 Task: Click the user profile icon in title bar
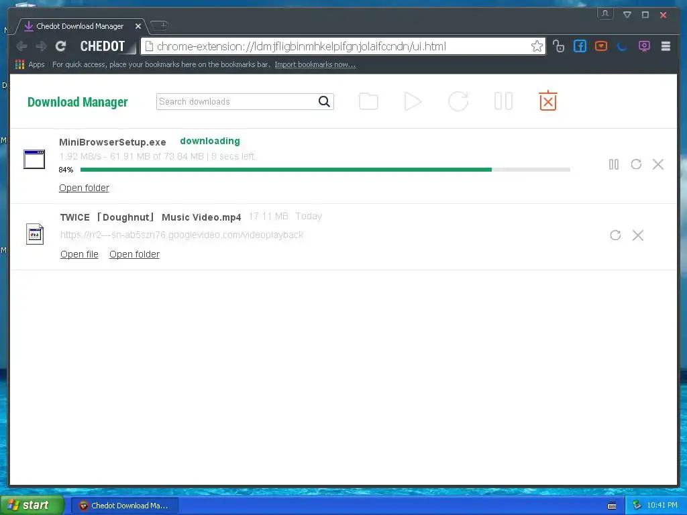pyautogui.click(x=605, y=14)
